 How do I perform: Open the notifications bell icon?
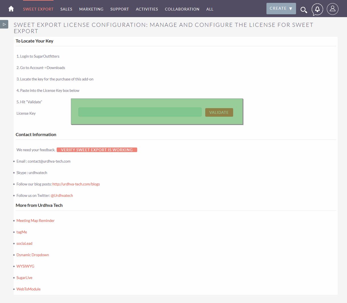(317, 9)
